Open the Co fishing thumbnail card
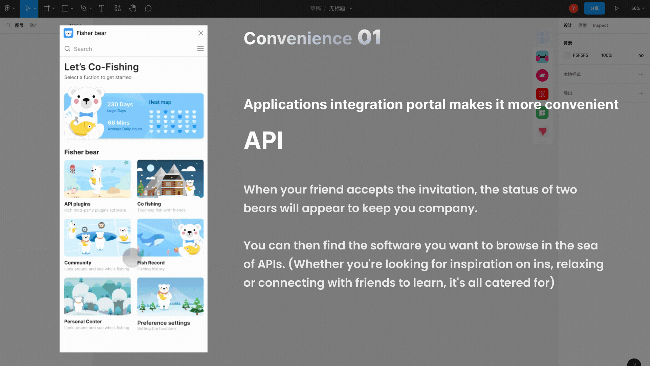650x366 pixels. coord(170,179)
